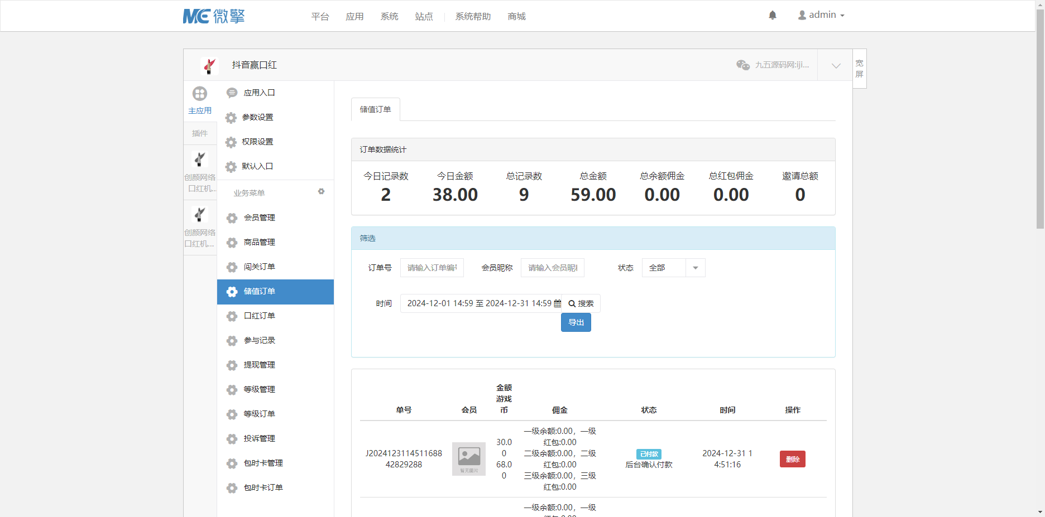Open the 商城 menu item
The width and height of the screenshot is (1045, 517).
click(x=516, y=17)
